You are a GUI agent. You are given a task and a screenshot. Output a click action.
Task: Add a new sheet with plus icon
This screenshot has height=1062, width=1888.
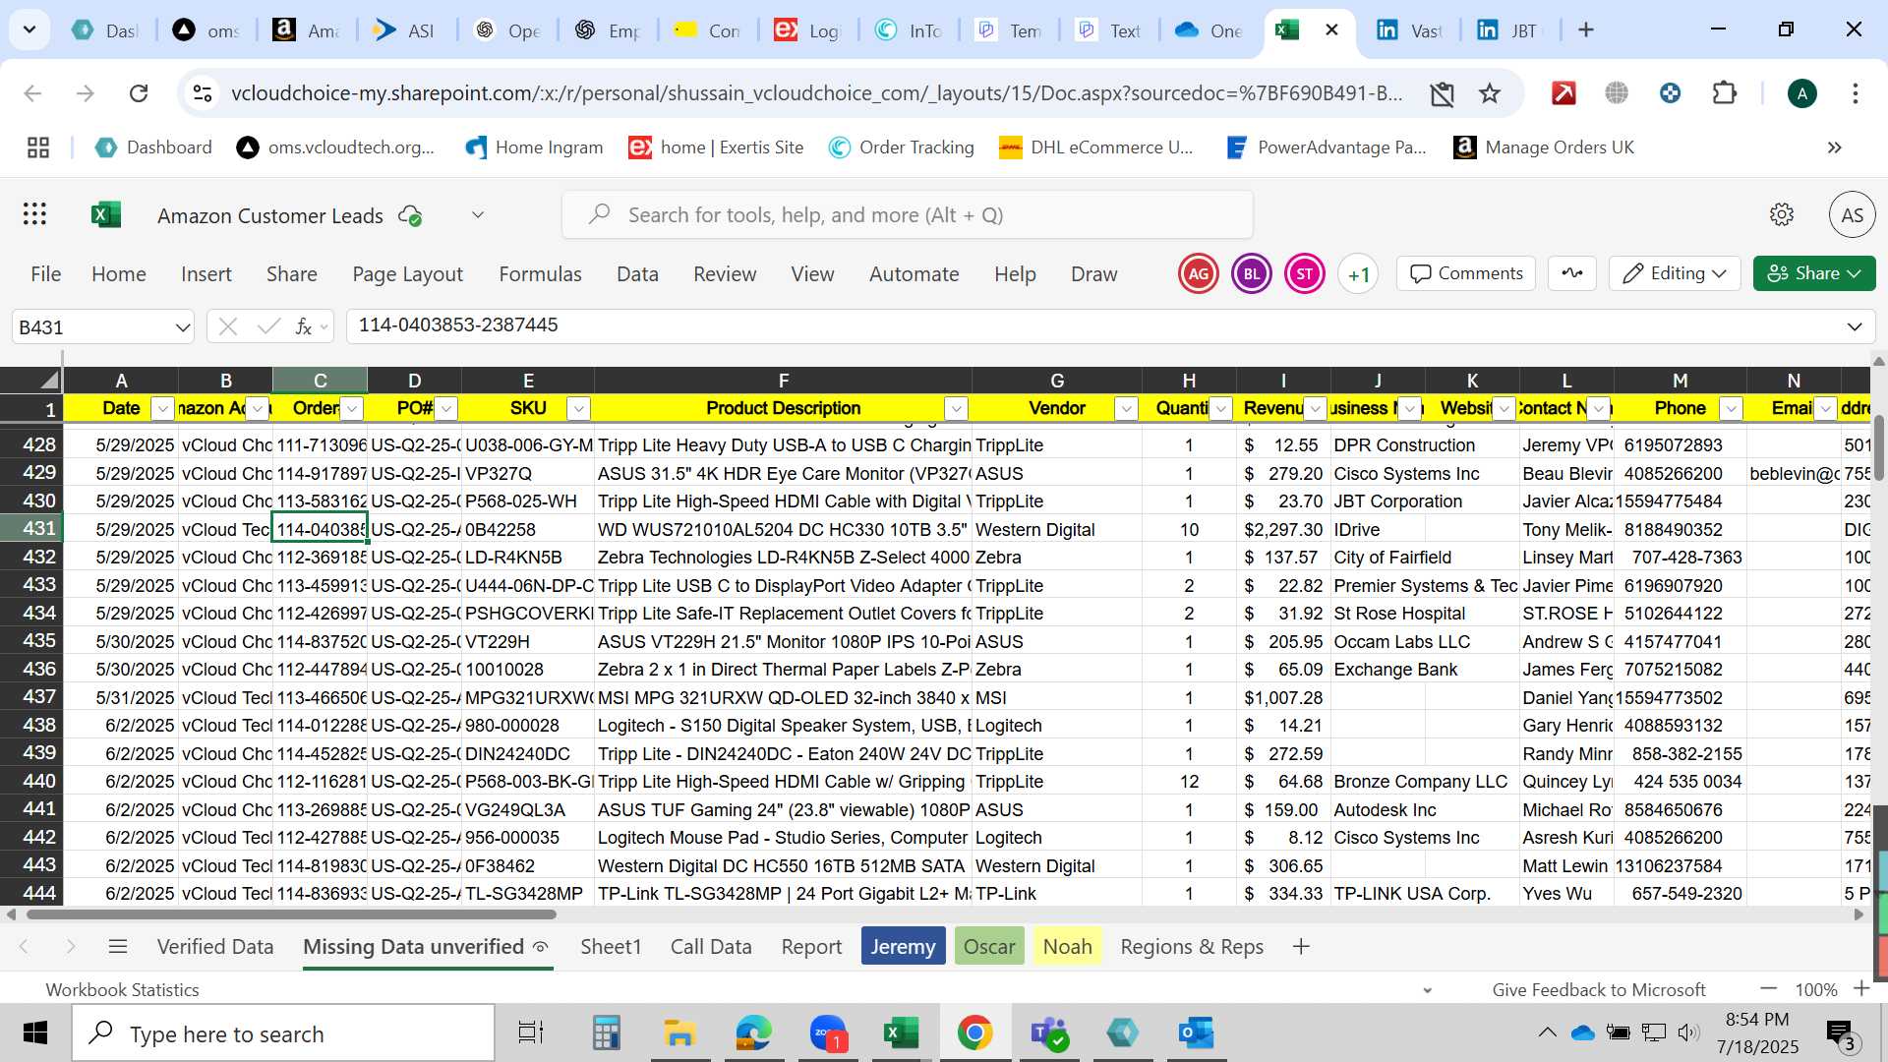click(1301, 947)
